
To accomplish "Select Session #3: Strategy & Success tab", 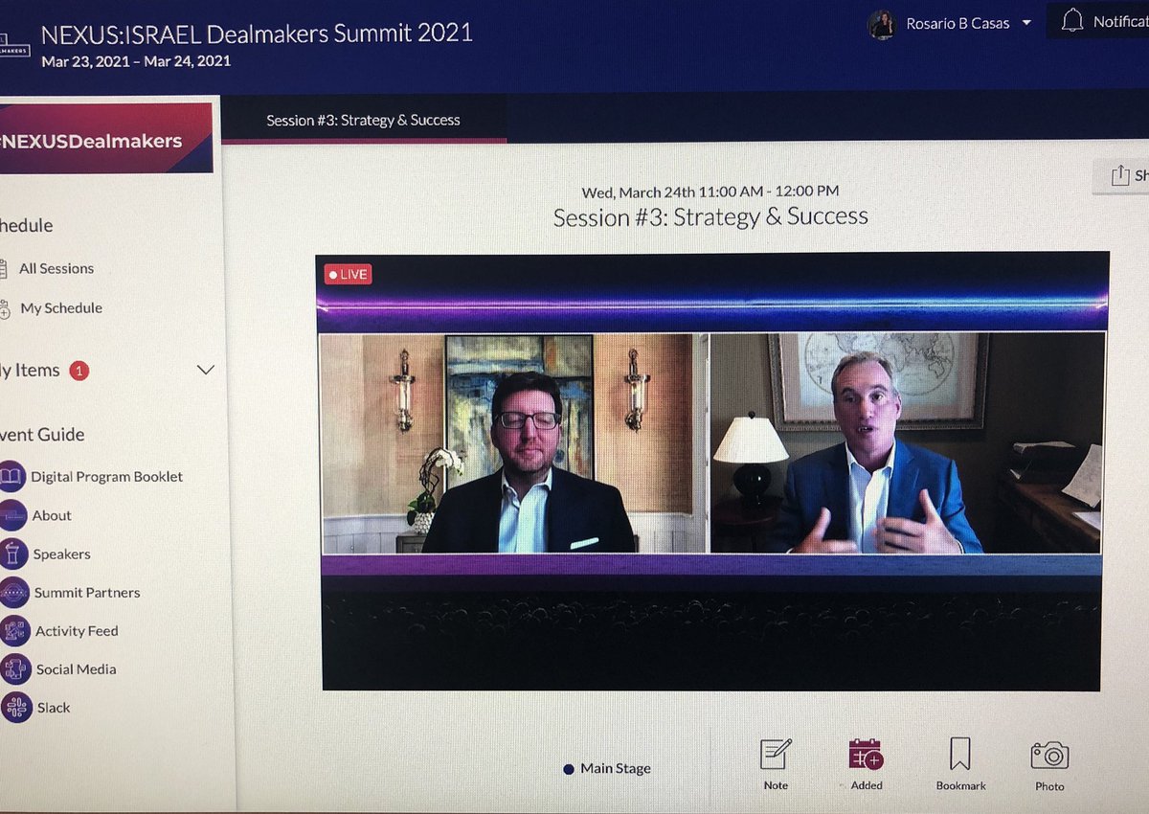I will 363,120.
